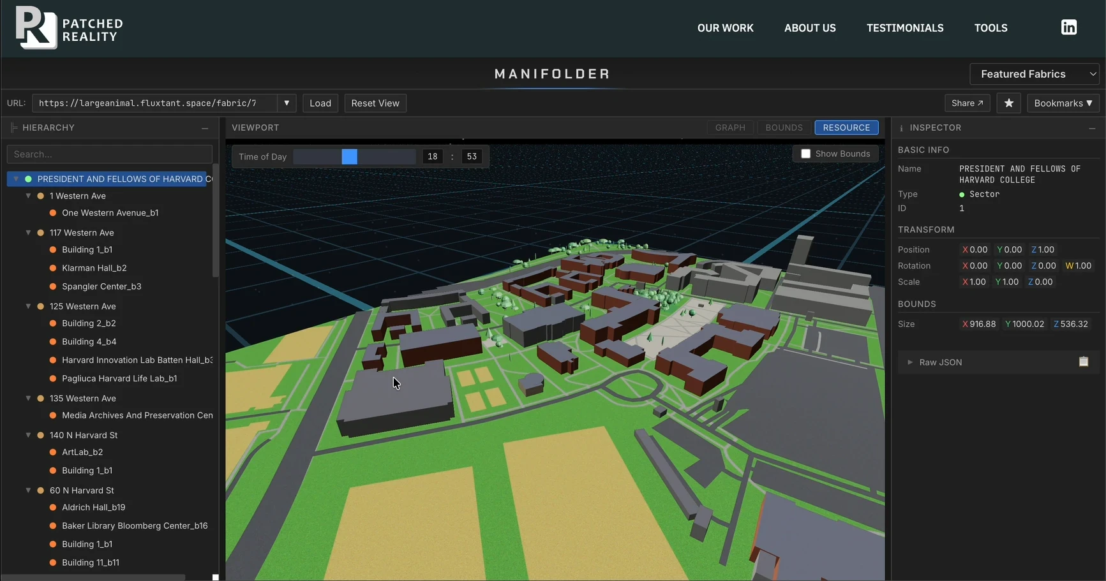Screen dimensions: 1106x581
Task: Click the orange dot beside Building 4_b4
Action: pos(53,342)
